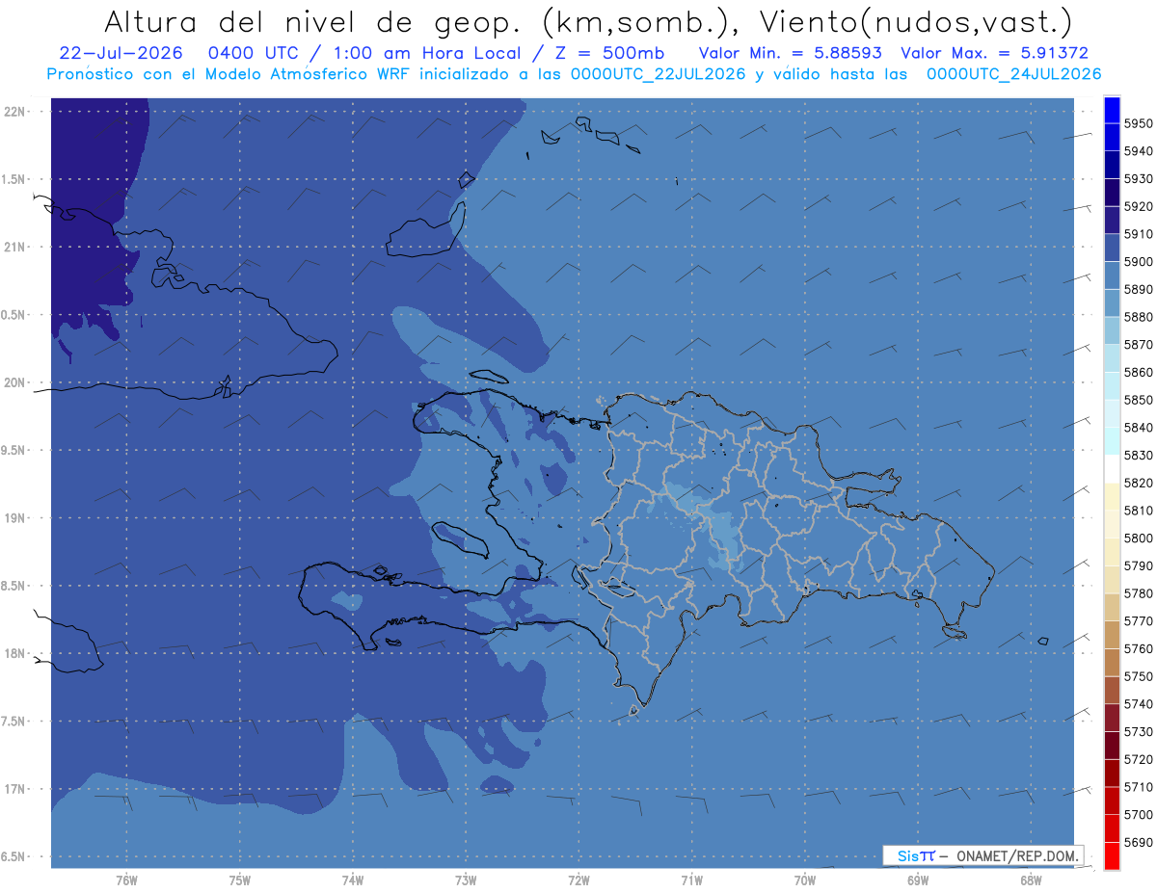Click the 5880 legend value
The width and height of the screenshot is (1157, 893).
1139,317
